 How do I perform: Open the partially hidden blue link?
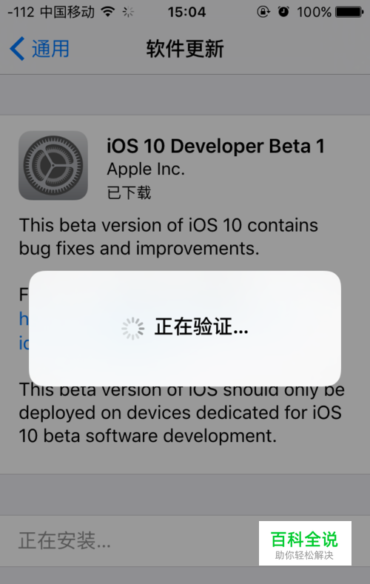click(24, 331)
